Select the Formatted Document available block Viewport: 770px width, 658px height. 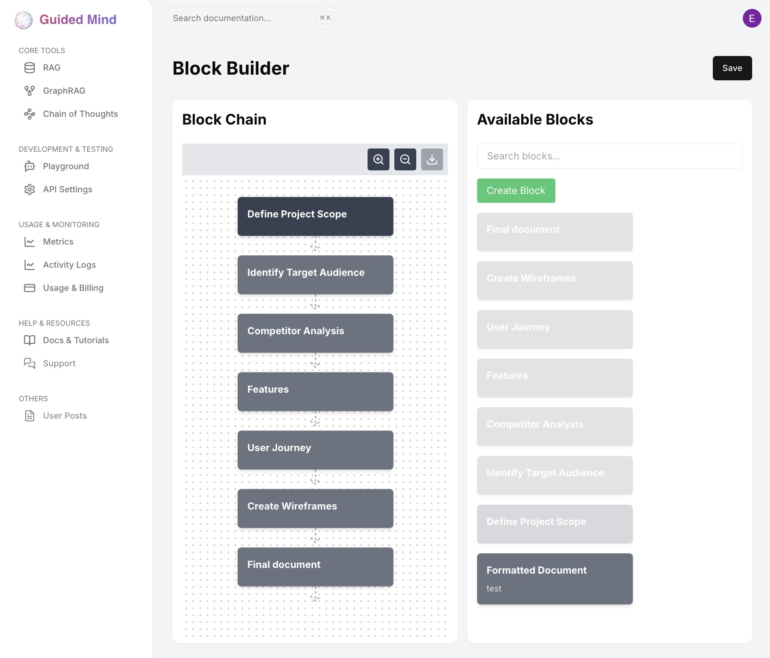(555, 579)
